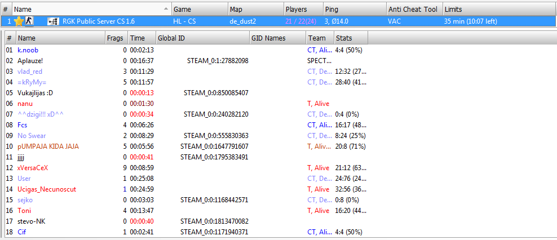Click Aplauze!'s STEAM_0:1:27882098 ID
This screenshot has height=240, width=557.
218,61
